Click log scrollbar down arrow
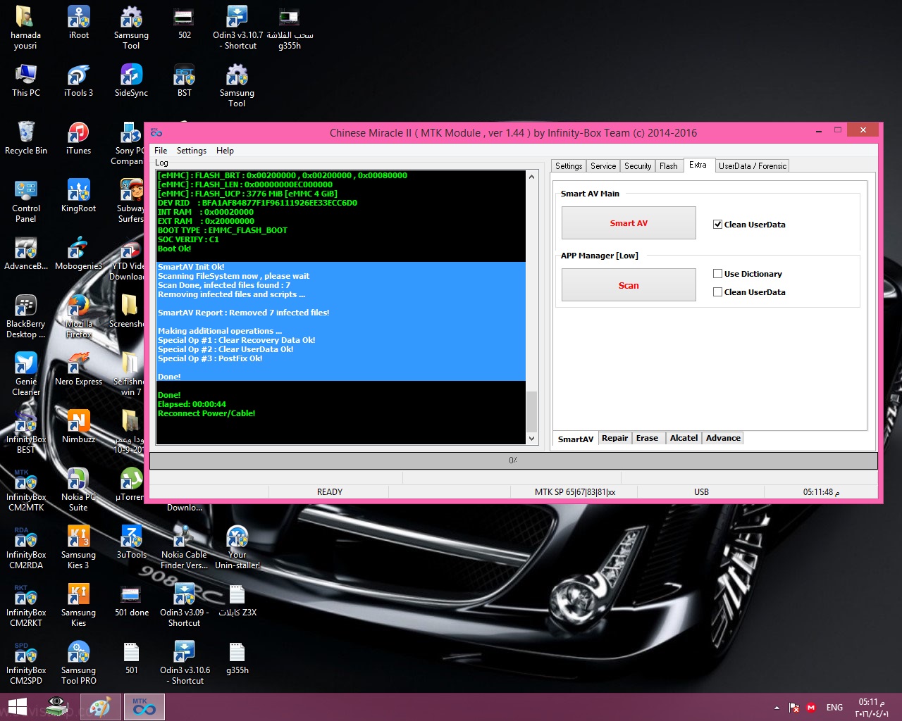902x721 pixels. pos(531,438)
